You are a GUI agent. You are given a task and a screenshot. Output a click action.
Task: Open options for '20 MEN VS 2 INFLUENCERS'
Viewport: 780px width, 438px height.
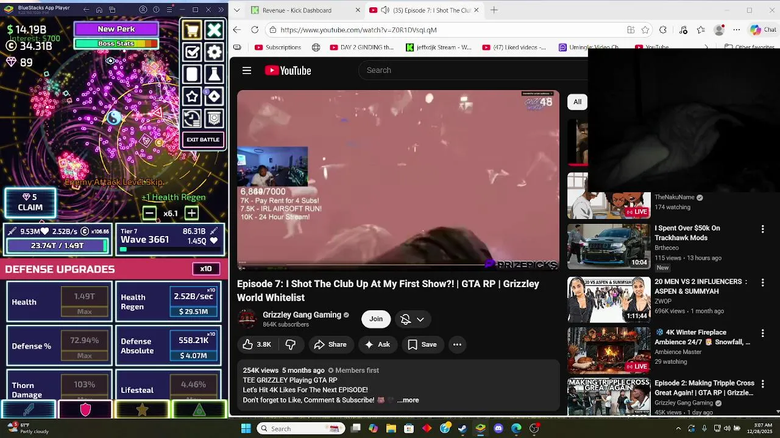coord(762,283)
